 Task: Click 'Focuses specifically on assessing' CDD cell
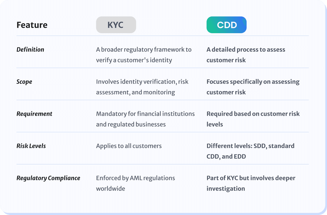253,87
